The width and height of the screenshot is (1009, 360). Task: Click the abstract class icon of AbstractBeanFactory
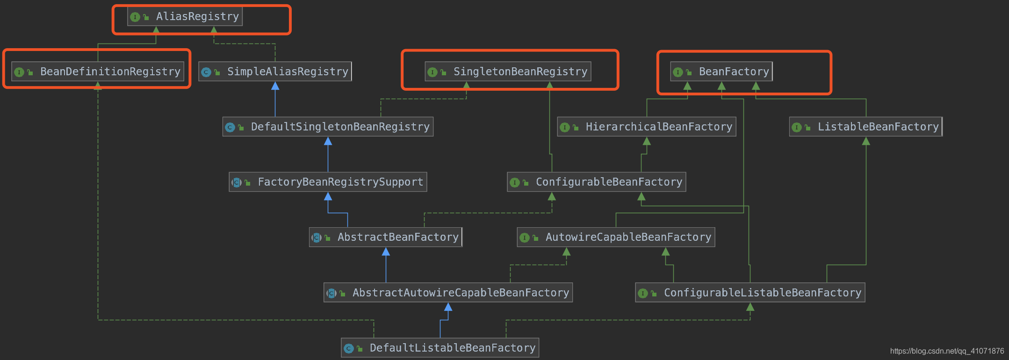(x=317, y=238)
